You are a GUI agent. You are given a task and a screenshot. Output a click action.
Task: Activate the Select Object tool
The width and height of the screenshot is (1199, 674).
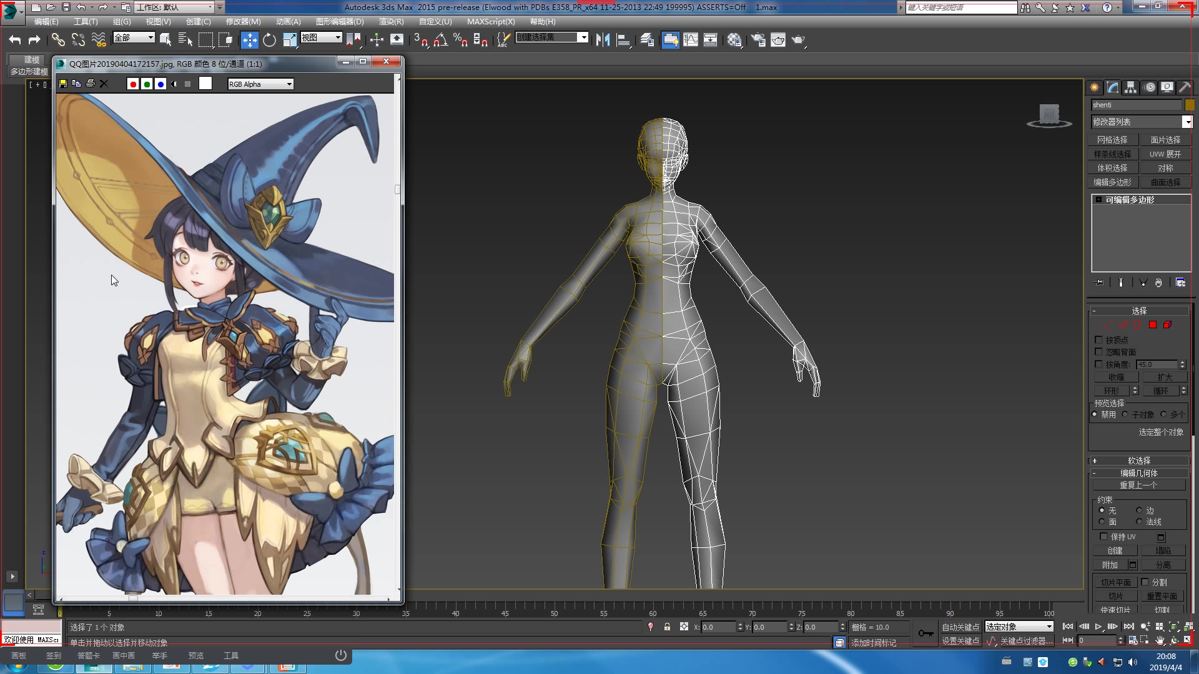(165, 40)
